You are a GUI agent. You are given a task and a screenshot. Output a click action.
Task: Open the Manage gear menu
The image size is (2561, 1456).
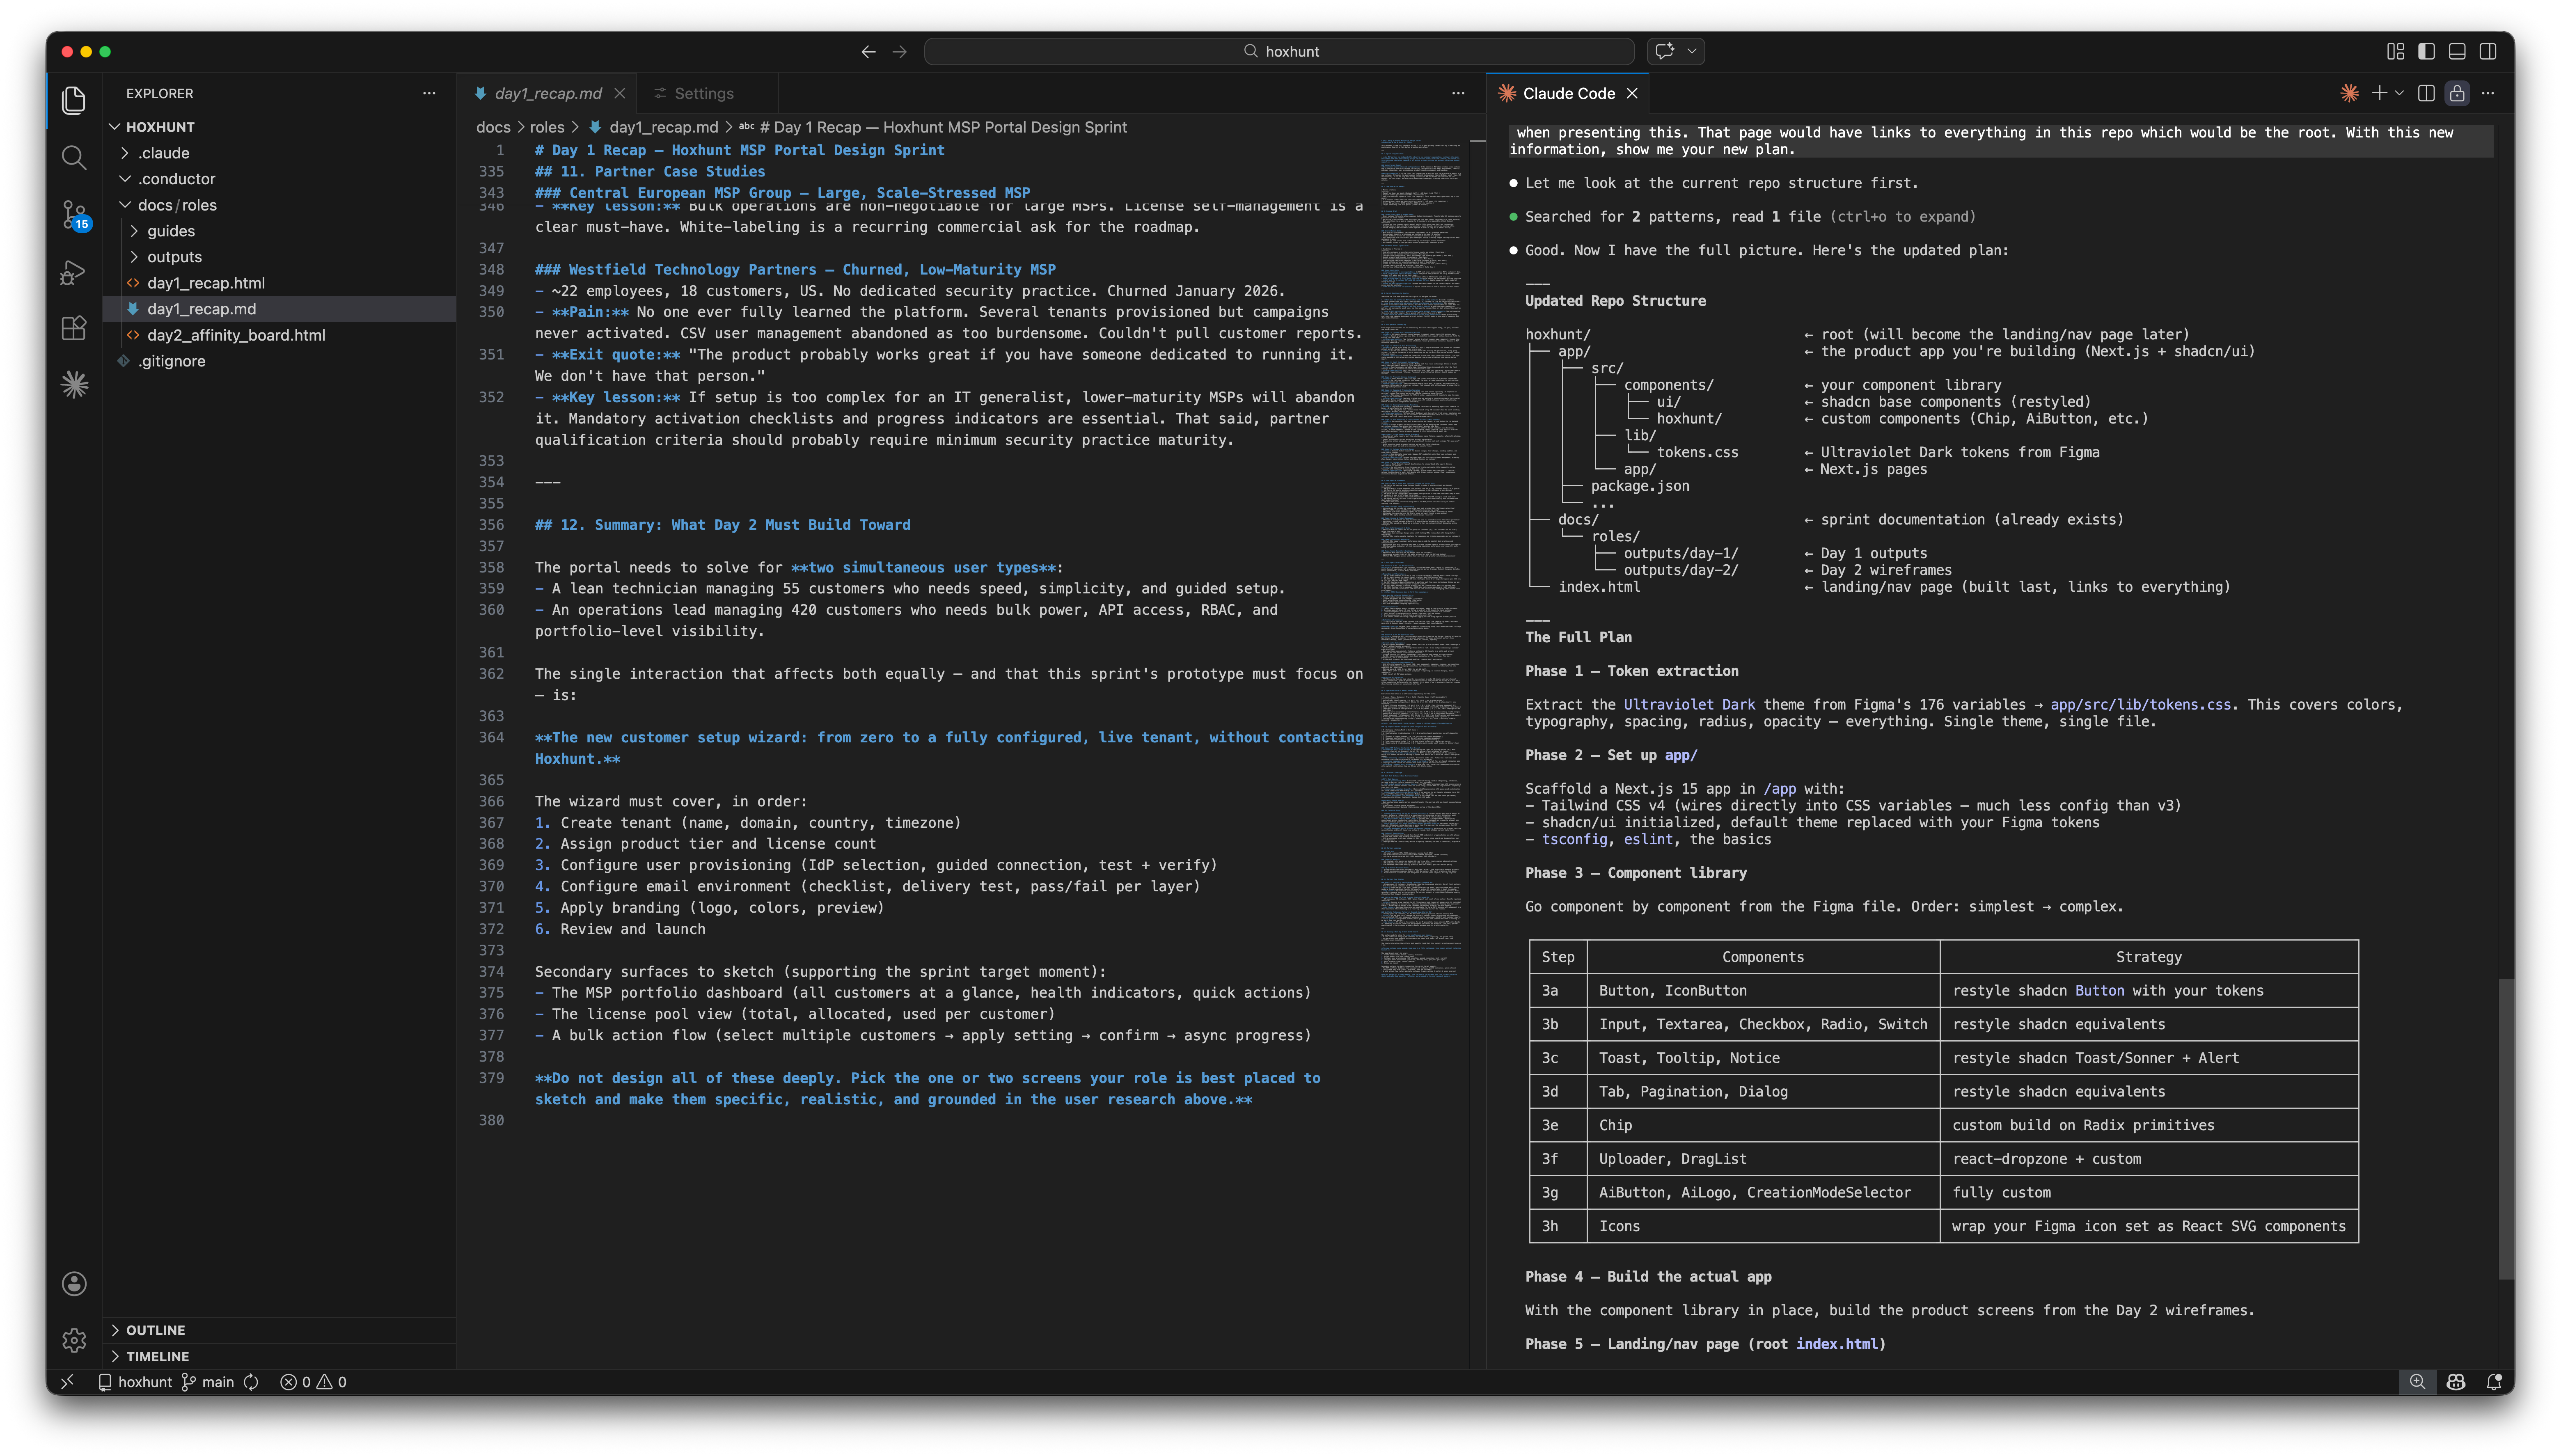(73, 1339)
